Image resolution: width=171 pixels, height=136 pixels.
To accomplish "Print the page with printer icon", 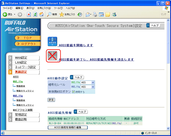I will 95,15.
